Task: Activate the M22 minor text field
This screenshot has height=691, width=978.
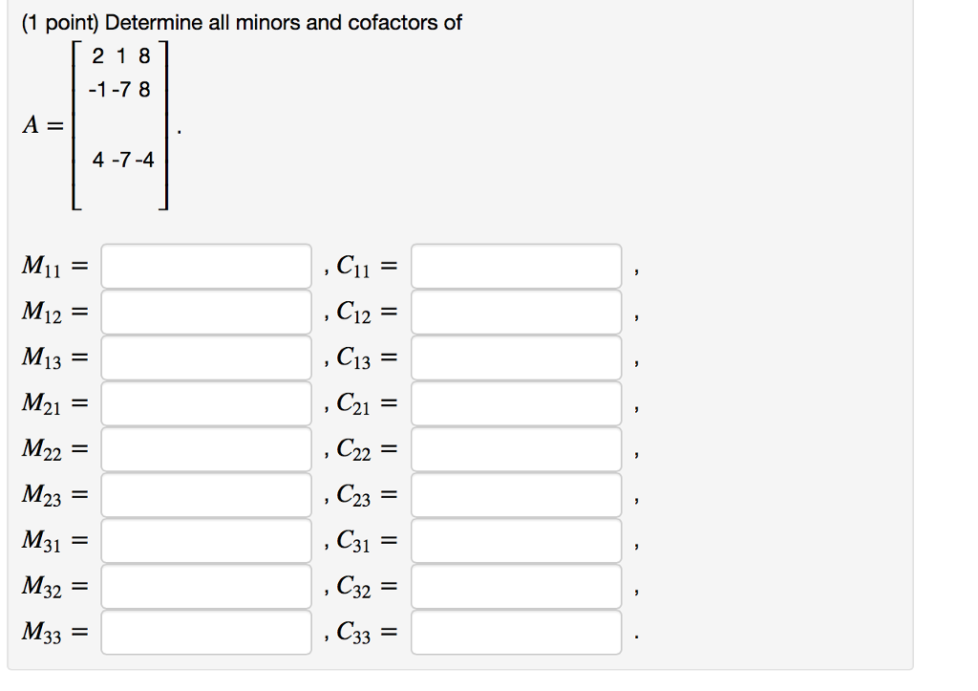Action: click(x=206, y=450)
